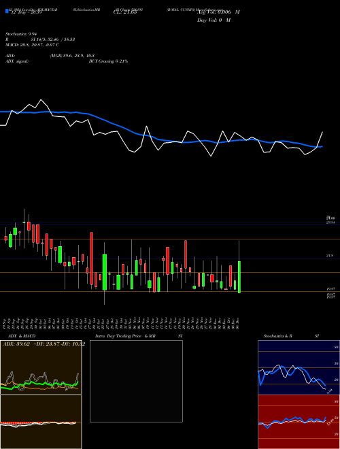Click the ADX indicator sub-chart with green line
The height and width of the screenshot is (449, 340).
[x=41, y=367]
